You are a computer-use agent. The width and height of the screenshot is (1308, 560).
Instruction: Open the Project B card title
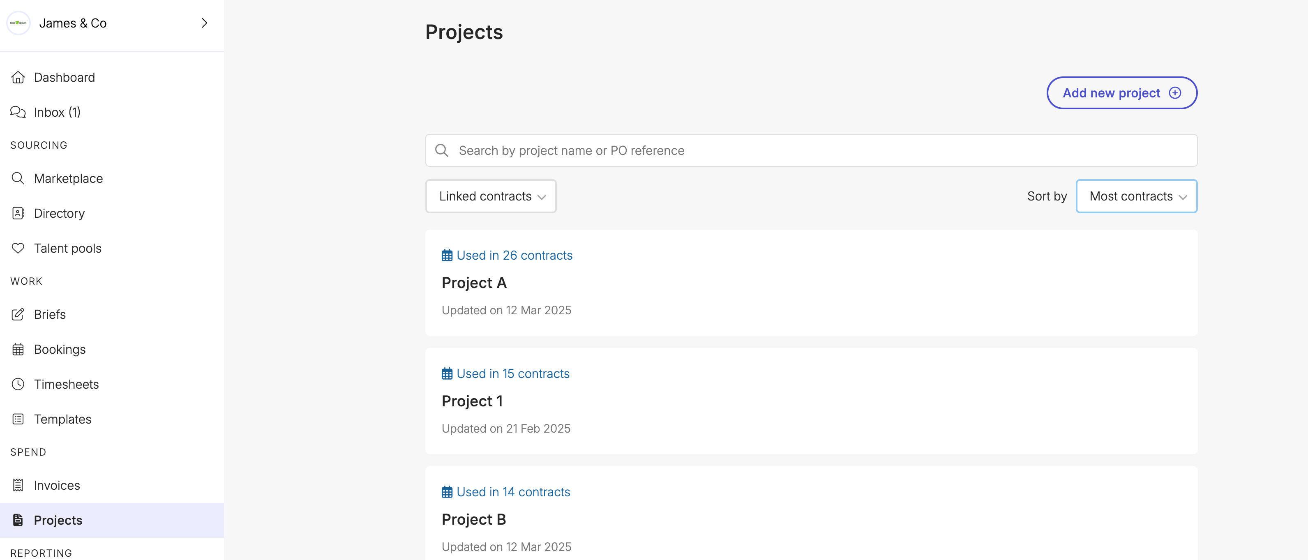pos(474,519)
